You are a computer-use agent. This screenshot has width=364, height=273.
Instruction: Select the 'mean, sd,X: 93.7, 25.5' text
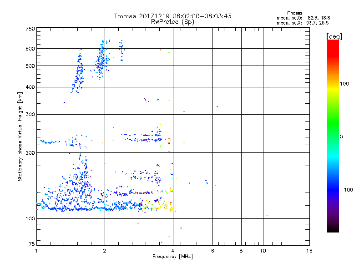click(303, 23)
